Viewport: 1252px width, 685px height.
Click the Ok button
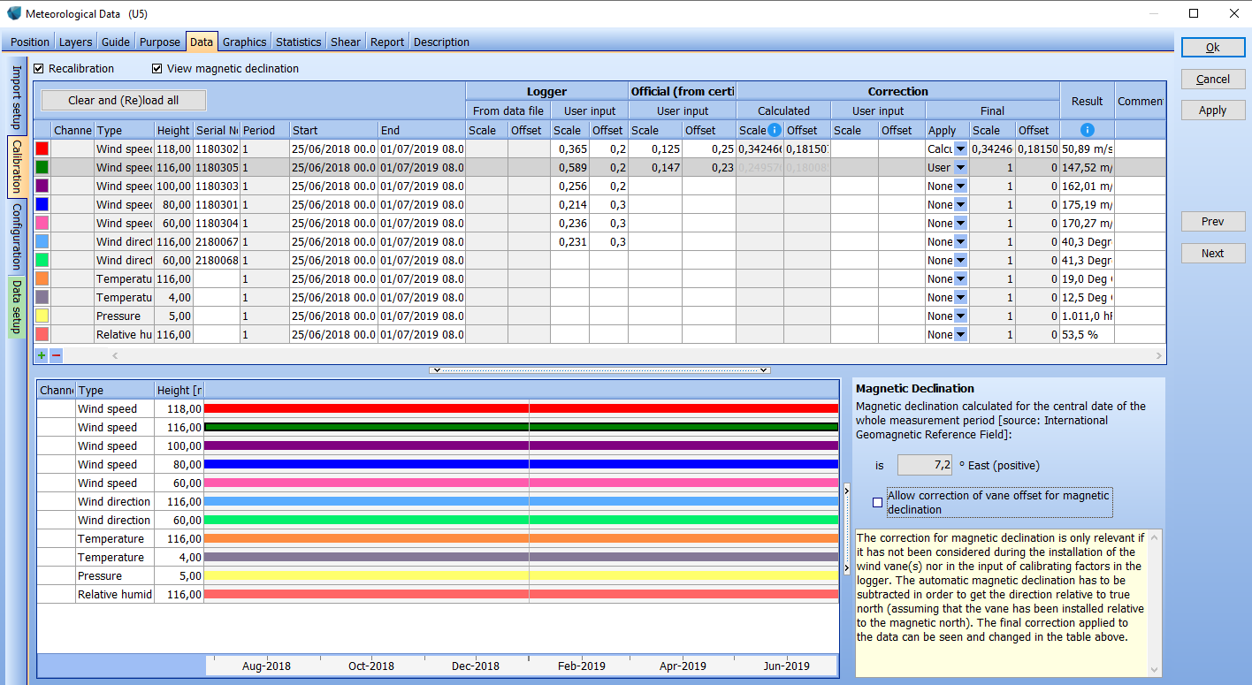click(1212, 48)
